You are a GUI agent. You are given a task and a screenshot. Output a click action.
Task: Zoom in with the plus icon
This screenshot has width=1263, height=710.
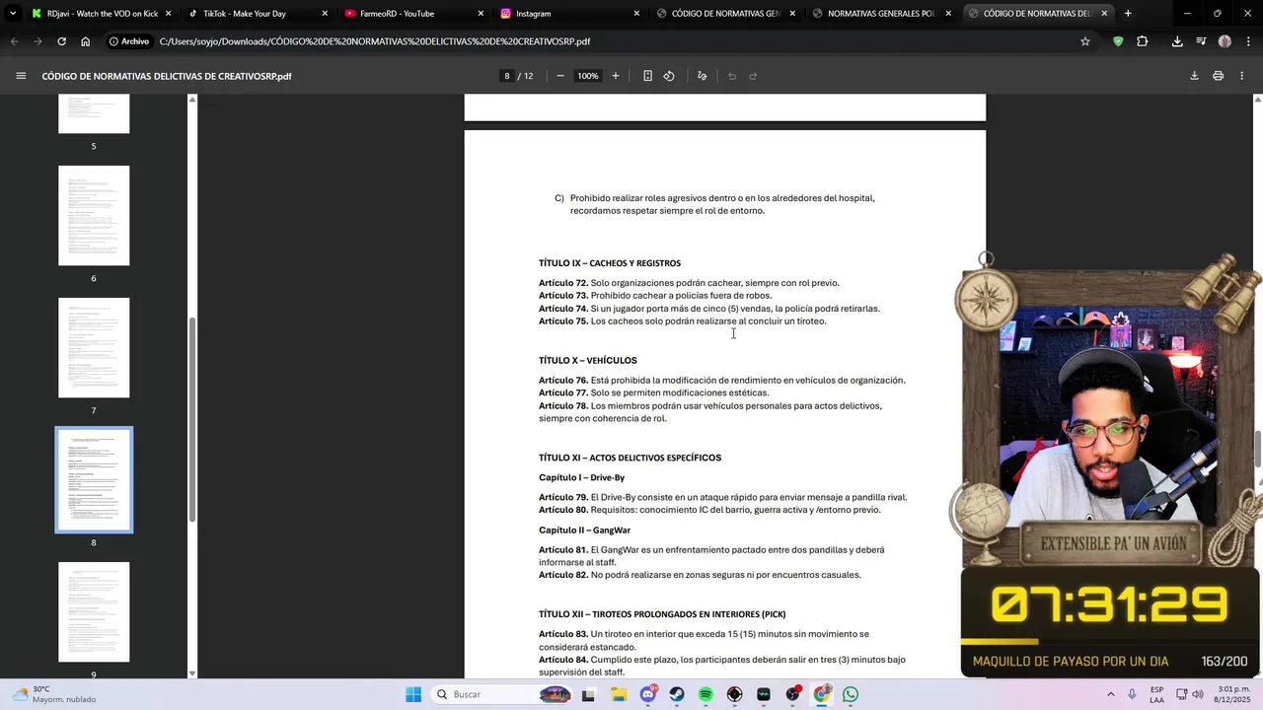616,76
